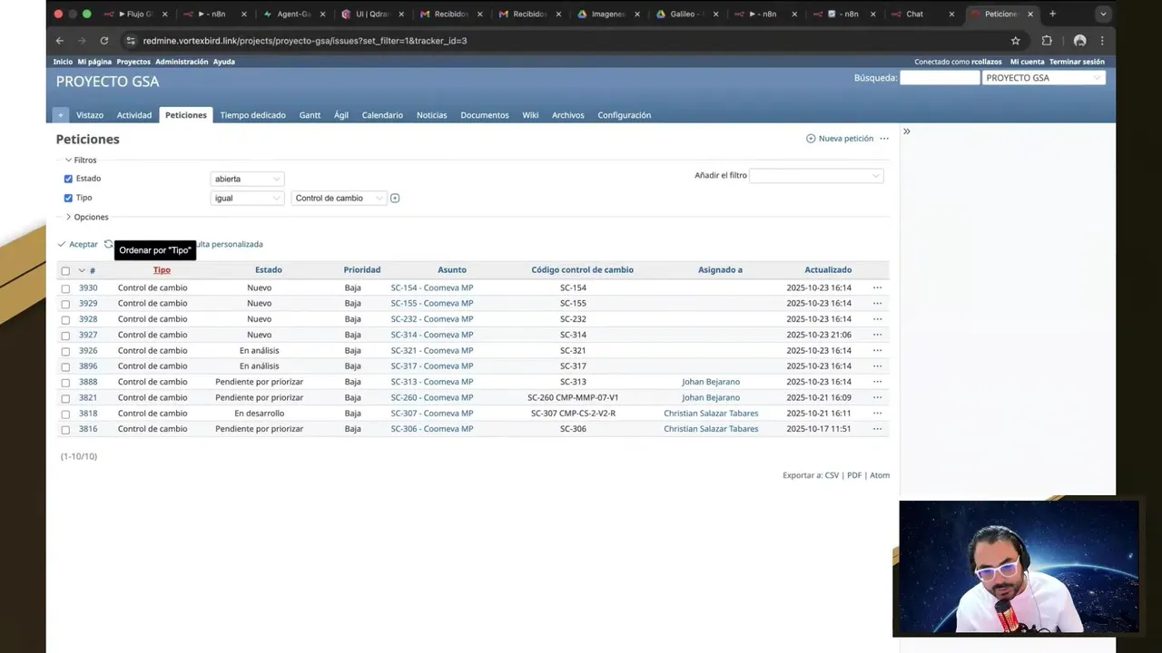Open actions menu for issue 3929
Image resolution: width=1162 pixels, height=653 pixels.
(x=877, y=303)
